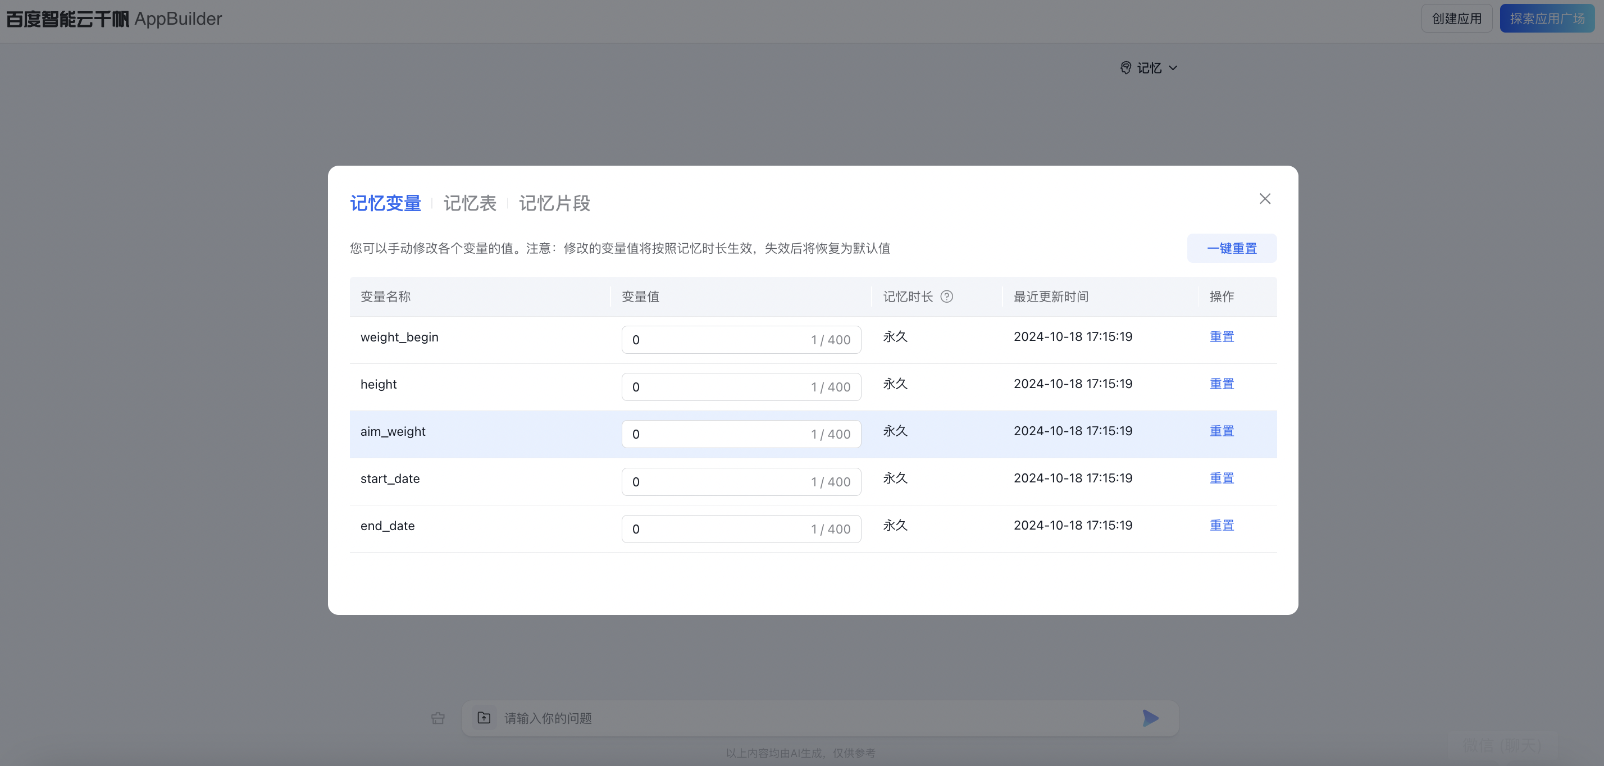Click the end_date value input field

(x=741, y=530)
